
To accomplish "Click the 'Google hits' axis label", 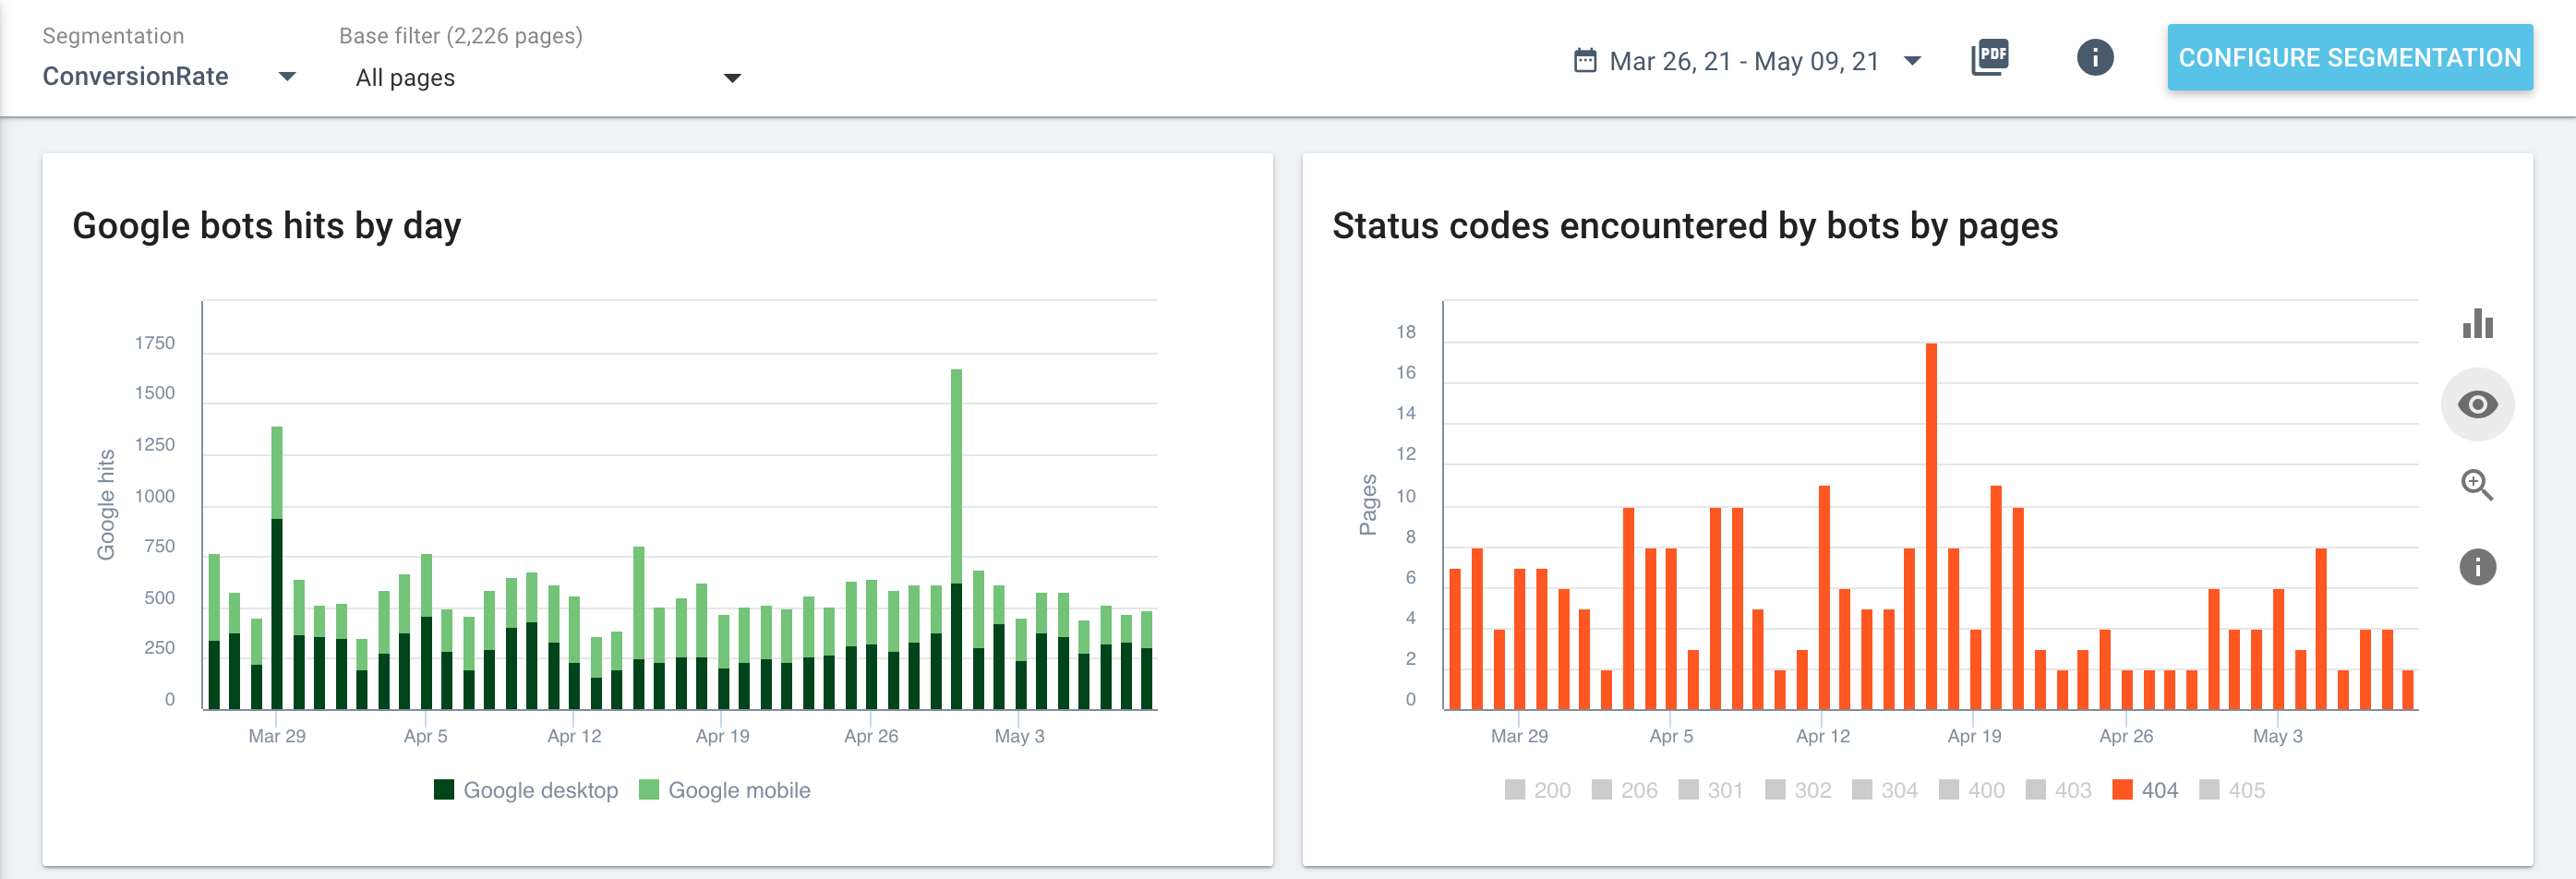I will [x=106, y=505].
